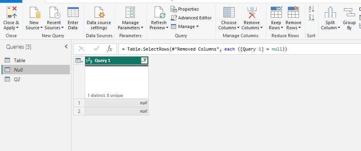The width and height of the screenshot is (361, 151).
Task: Sort descending with the Z-A icon
Action: 311,17
